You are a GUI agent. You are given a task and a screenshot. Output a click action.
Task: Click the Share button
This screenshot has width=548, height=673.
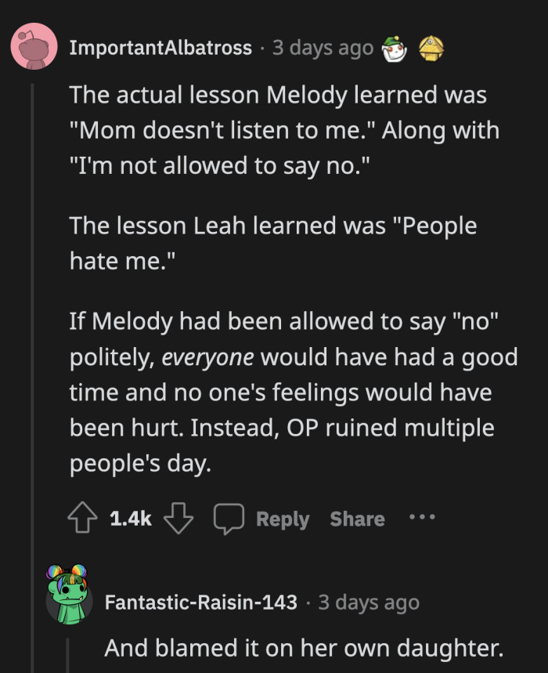(357, 518)
